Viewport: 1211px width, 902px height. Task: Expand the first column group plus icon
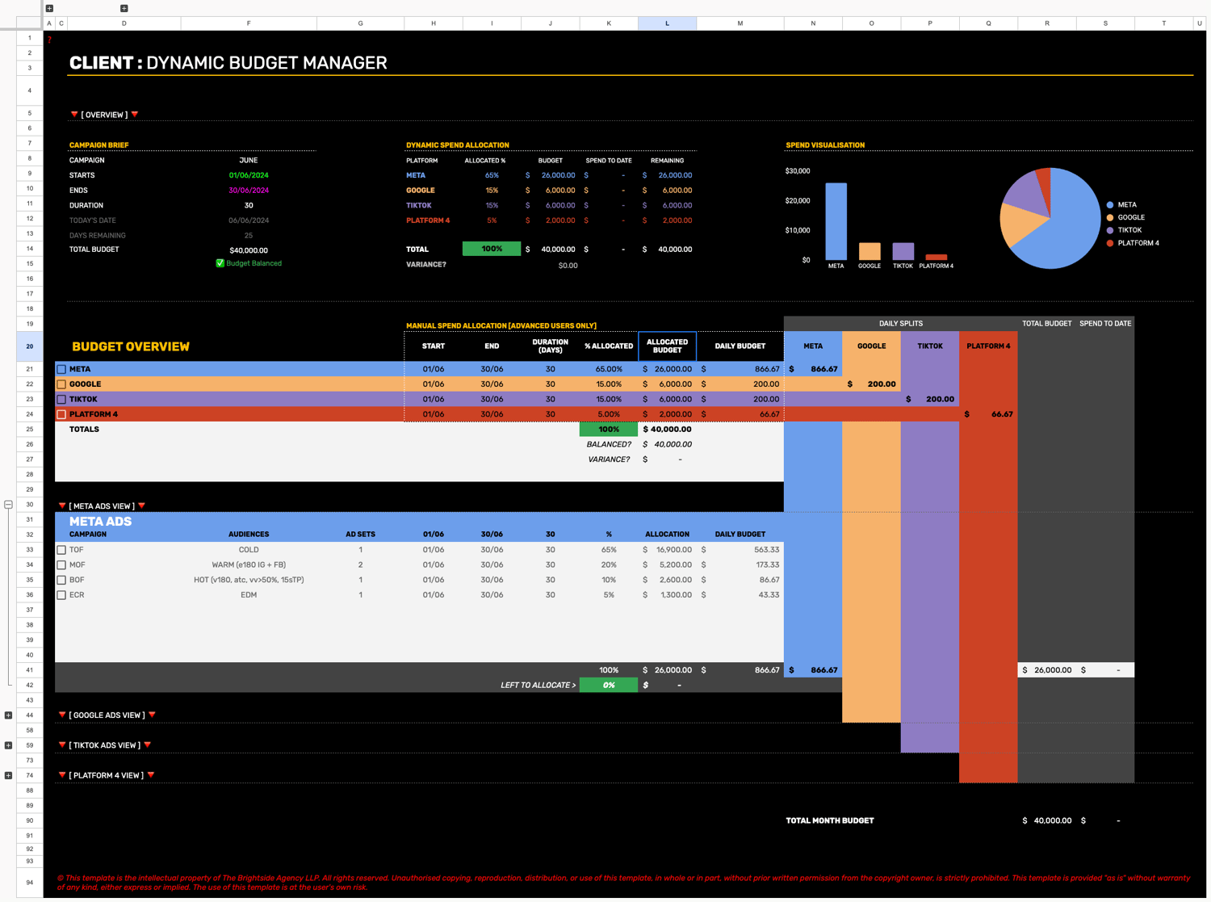point(49,8)
